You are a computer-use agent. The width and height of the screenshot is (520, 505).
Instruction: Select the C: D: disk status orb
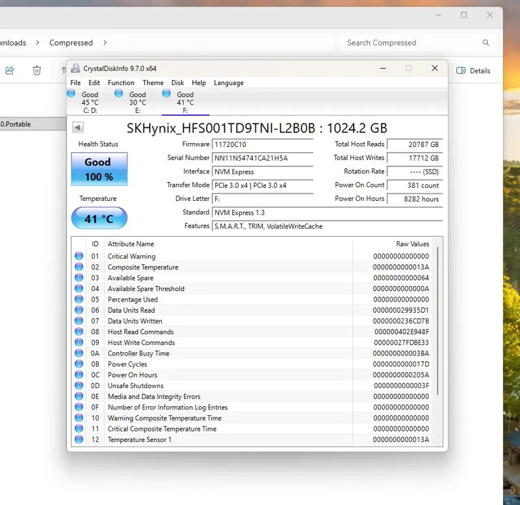coord(71,94)
